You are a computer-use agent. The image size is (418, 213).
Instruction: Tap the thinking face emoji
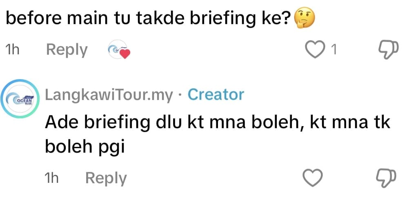[x=305, y=19]
